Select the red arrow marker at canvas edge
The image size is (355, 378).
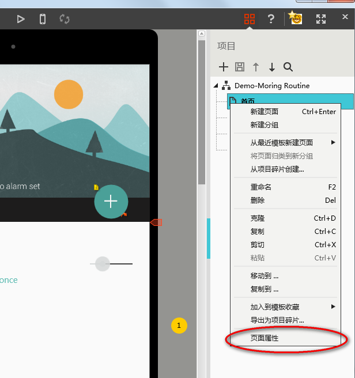(156, 222)
